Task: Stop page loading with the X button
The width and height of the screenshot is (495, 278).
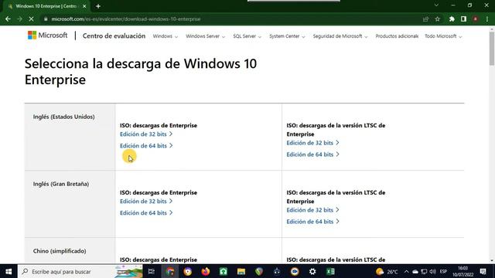Action: [x=31, y=19]
